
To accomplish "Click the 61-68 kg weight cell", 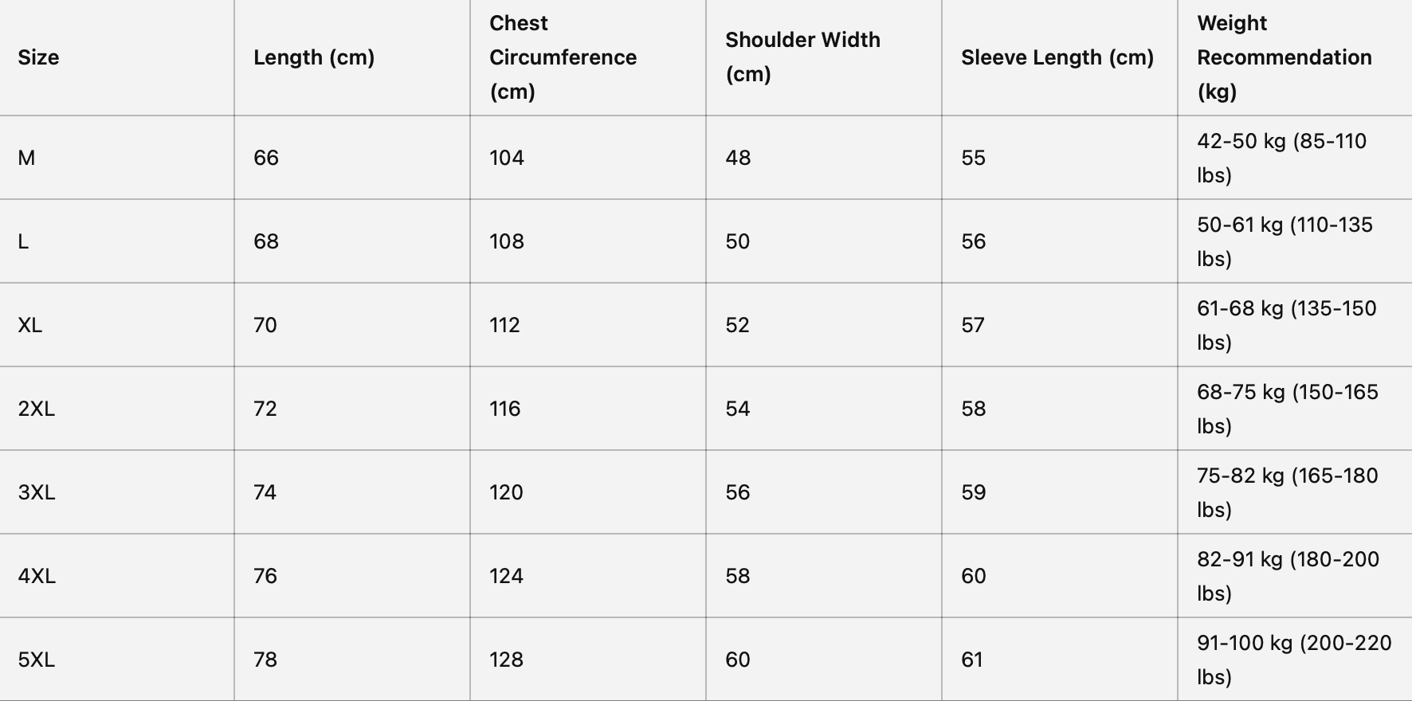I will [x=1286, y=325].
